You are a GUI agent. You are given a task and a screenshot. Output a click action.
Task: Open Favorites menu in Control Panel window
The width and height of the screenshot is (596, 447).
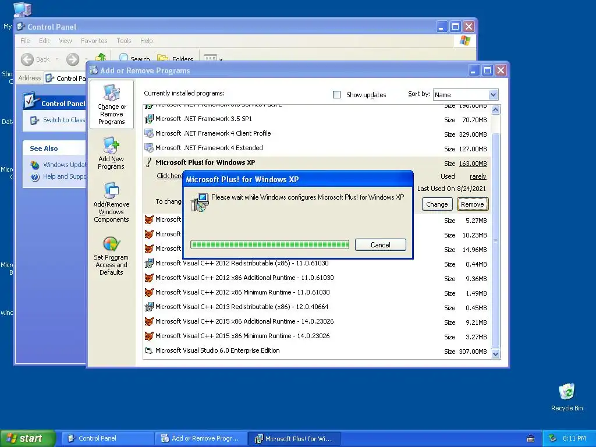tap(94, 41)
